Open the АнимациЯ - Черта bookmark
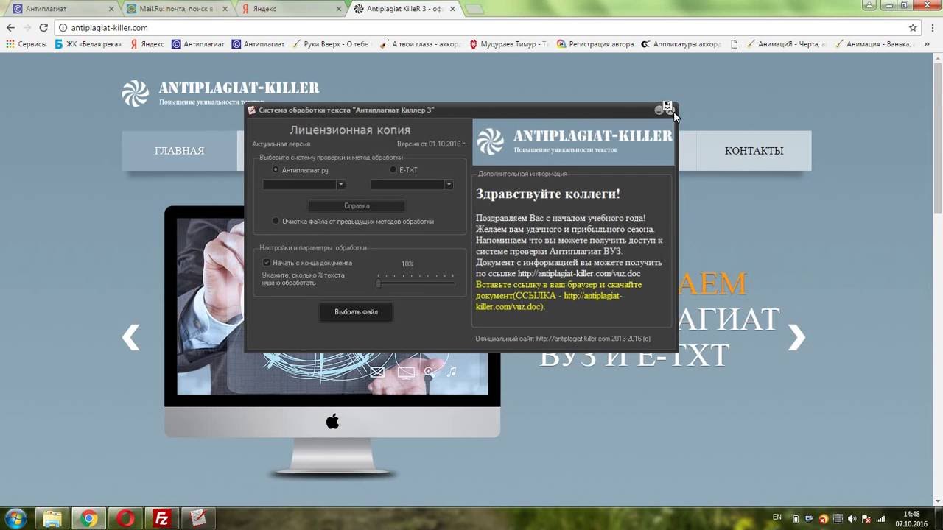The height and width of the screenshot is (530, 943). 787,44
